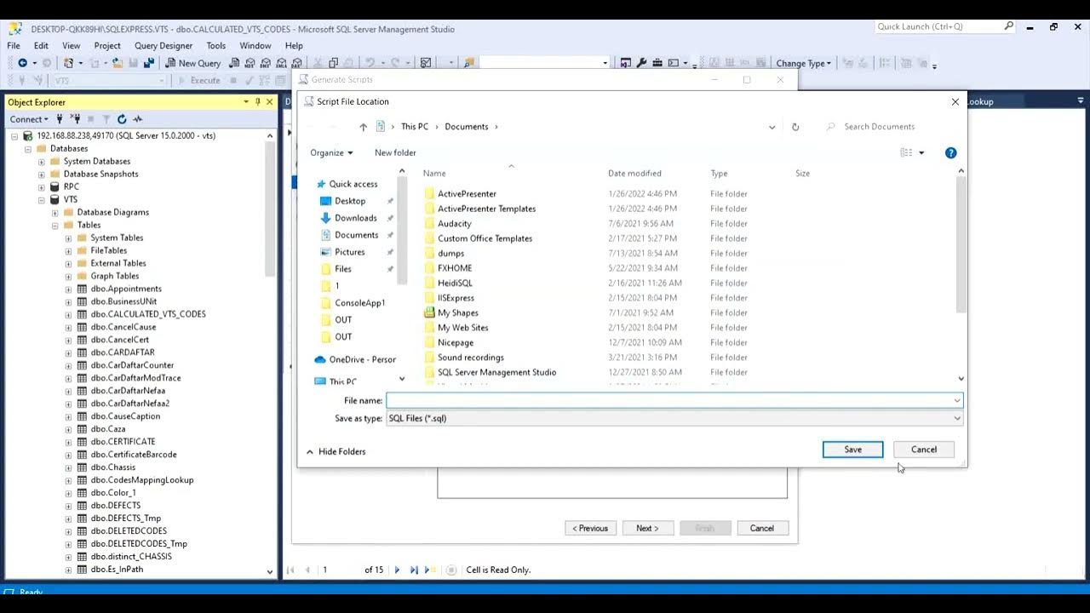Click Previous in Generate Scripts wizard
1090x613 pixels.
click(590, 528)
